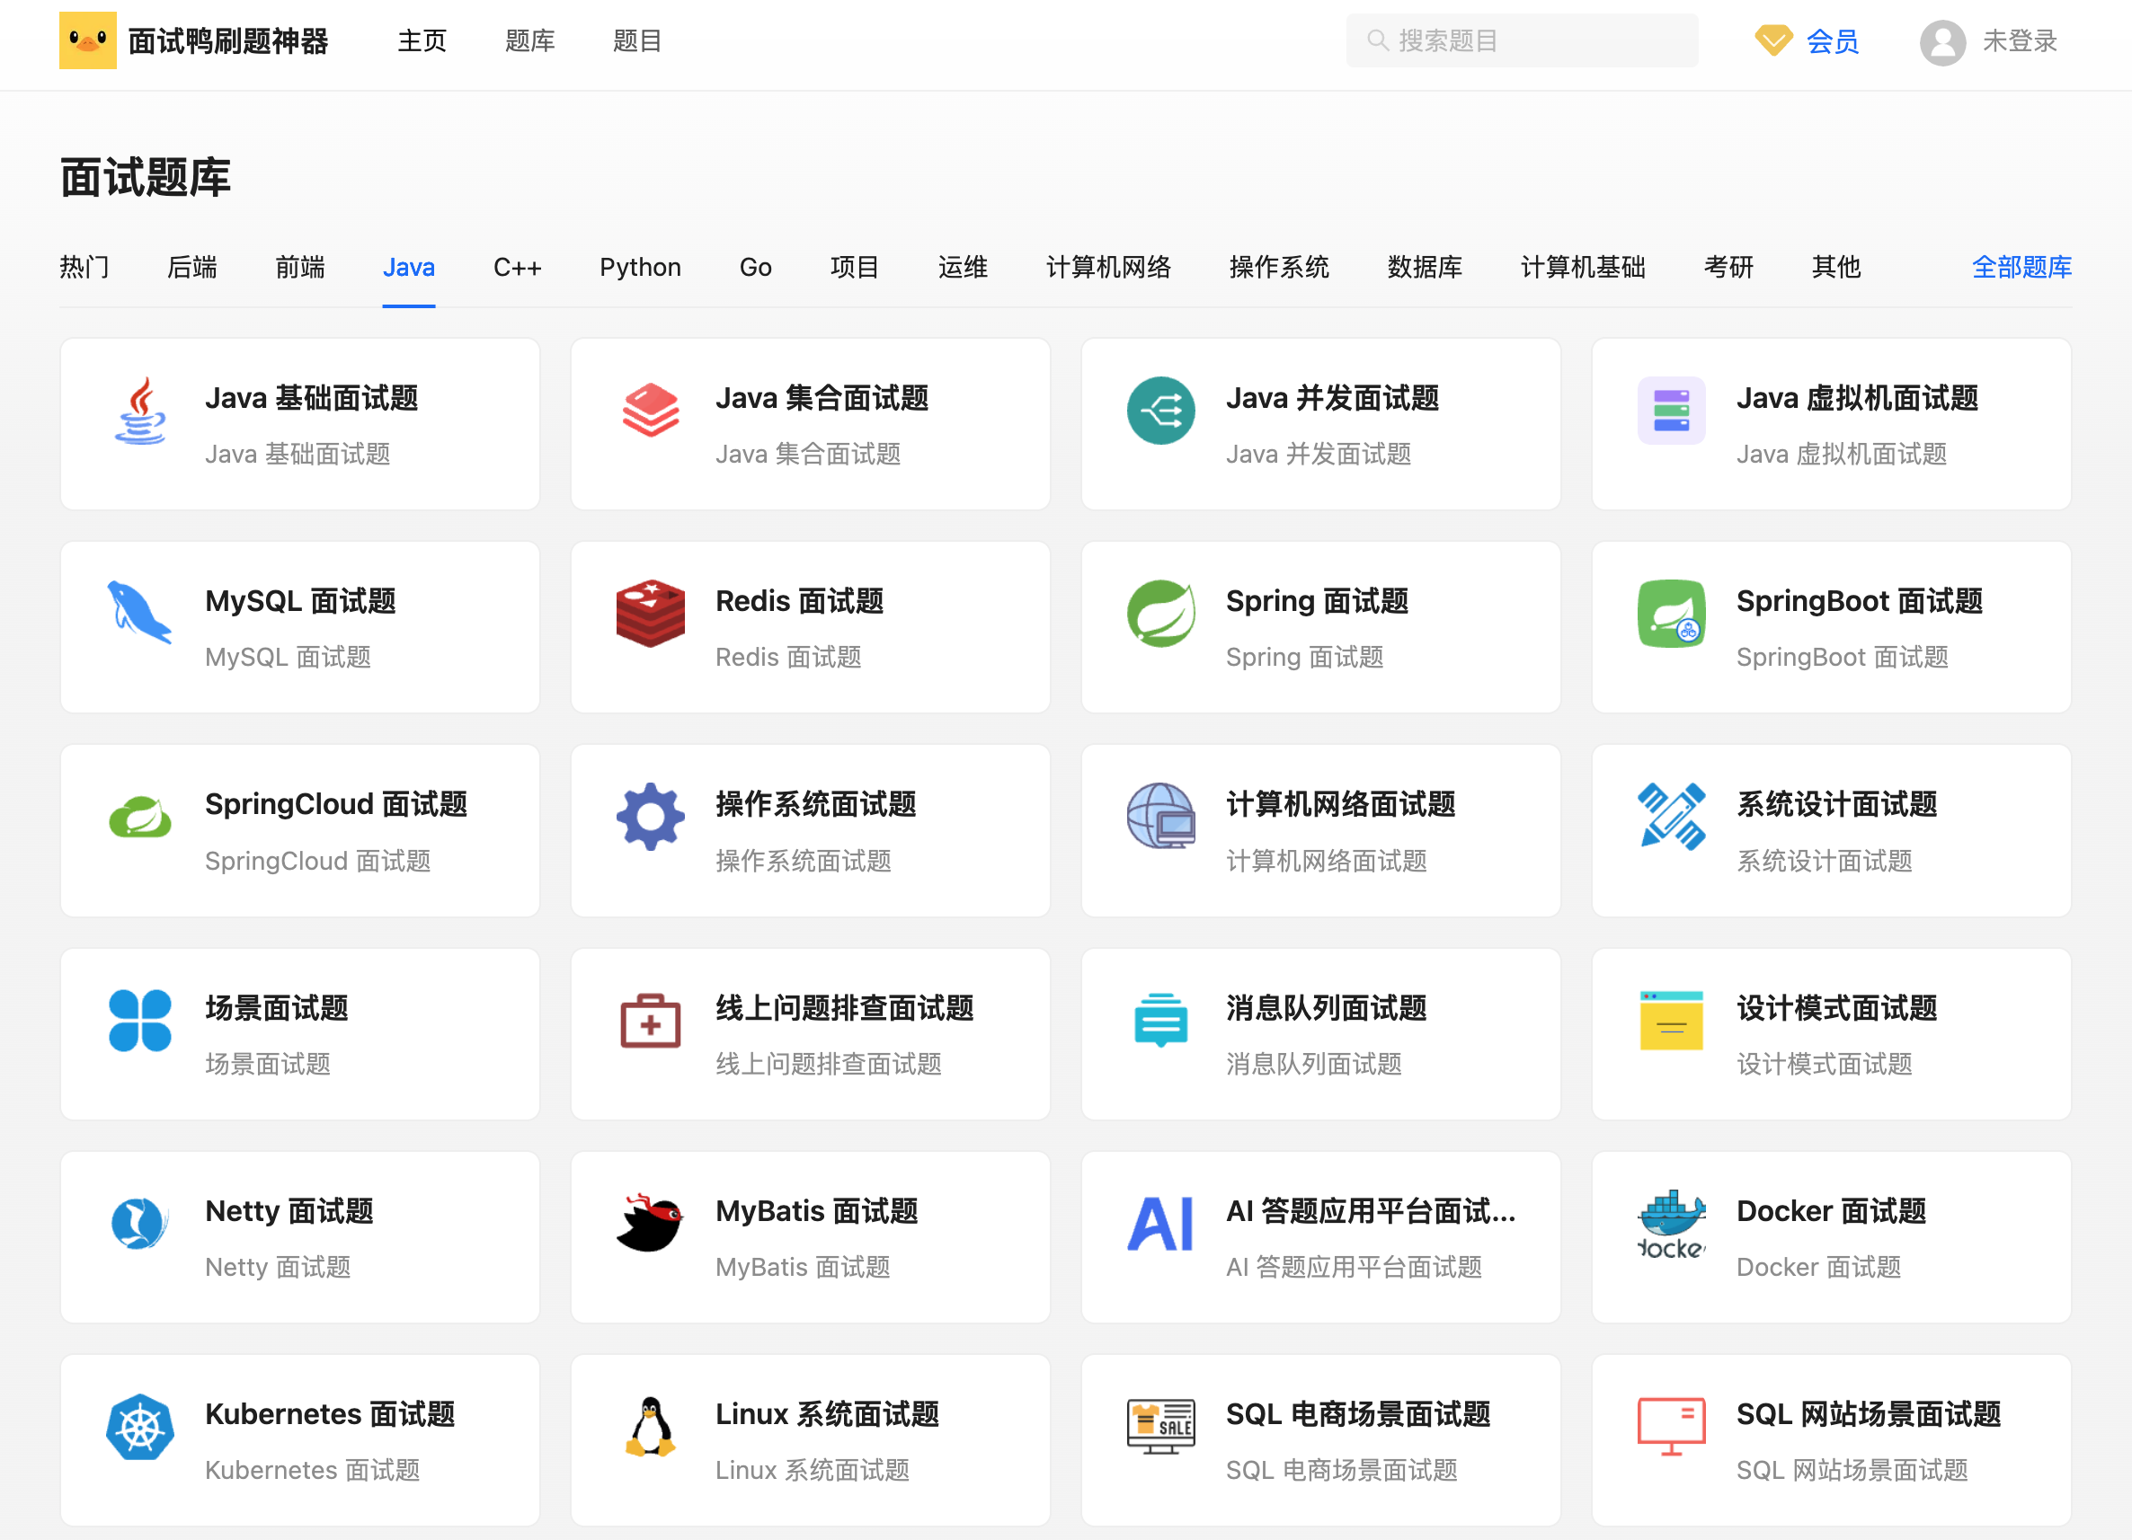This screenshot has width=2132, height=1540.
Task: Click the Redis red cube icon
Action: coord(651,614)
